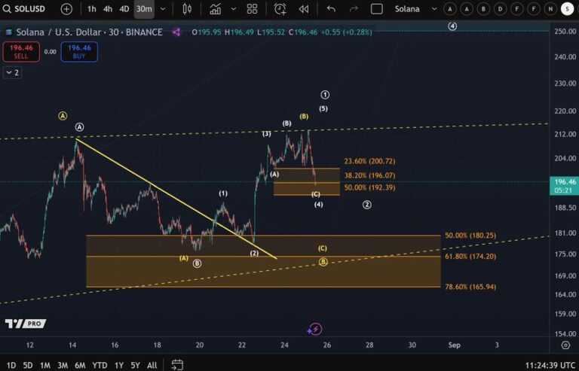Create an alert with the alarm icon
The width and height of the screenshot is (579, 371).
[280, 9]
